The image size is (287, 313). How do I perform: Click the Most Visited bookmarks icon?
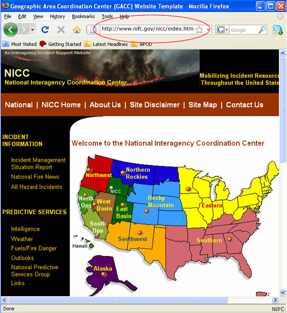coord(6,44)
